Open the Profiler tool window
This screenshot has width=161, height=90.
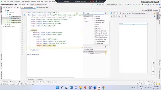point(43,82)
